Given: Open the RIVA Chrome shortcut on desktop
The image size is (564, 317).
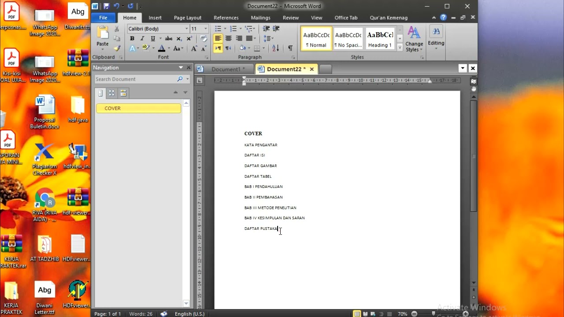Looking at the screenshot, I should point(45,205).
